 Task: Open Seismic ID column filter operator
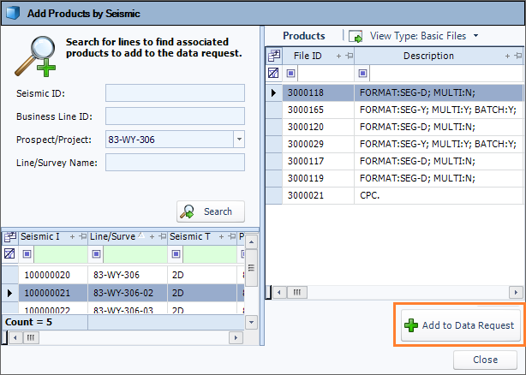(x=27, y=254)
